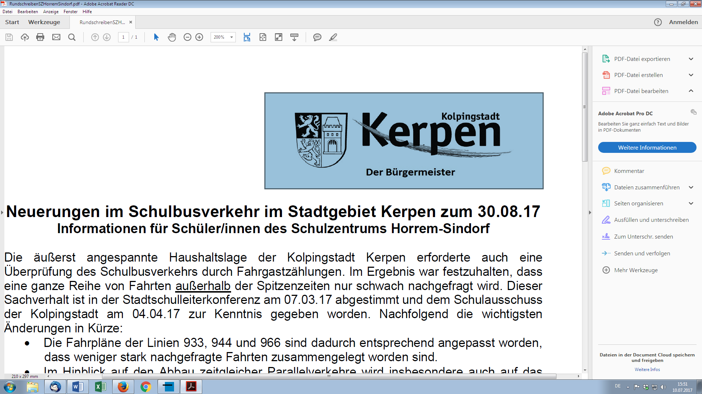Click the cloud upload icon
The image size is (702, 394).
click(25, 37)
